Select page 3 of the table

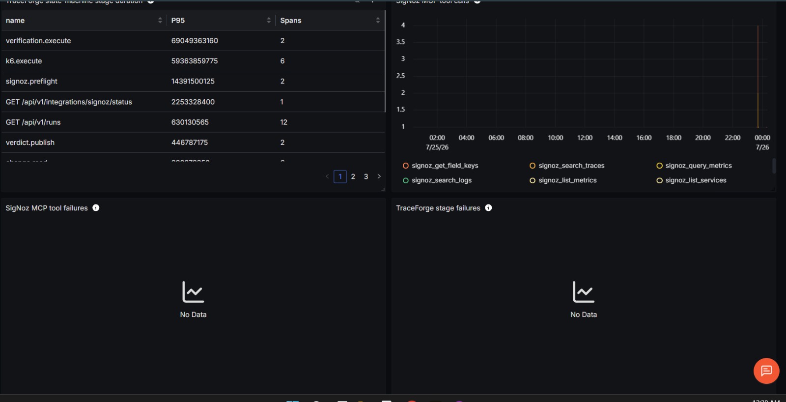[366, 176]
